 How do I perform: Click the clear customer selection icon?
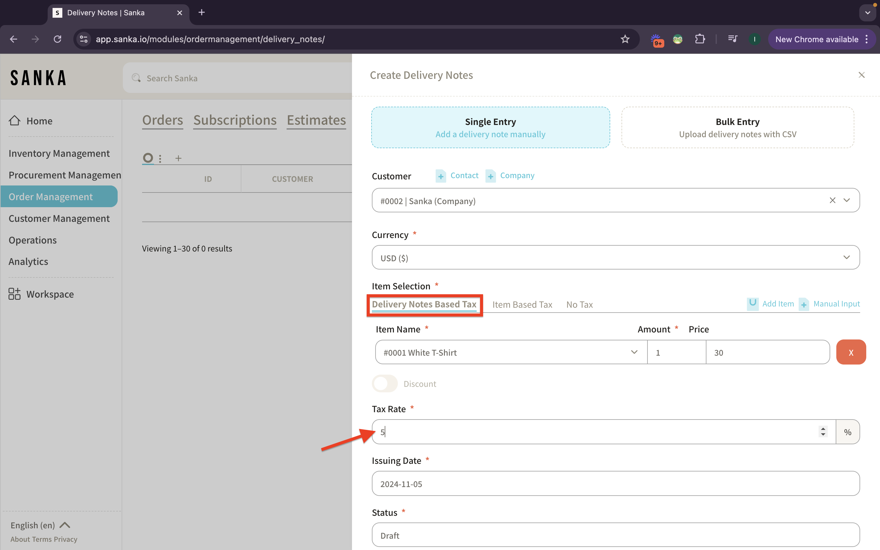point(832,200)
